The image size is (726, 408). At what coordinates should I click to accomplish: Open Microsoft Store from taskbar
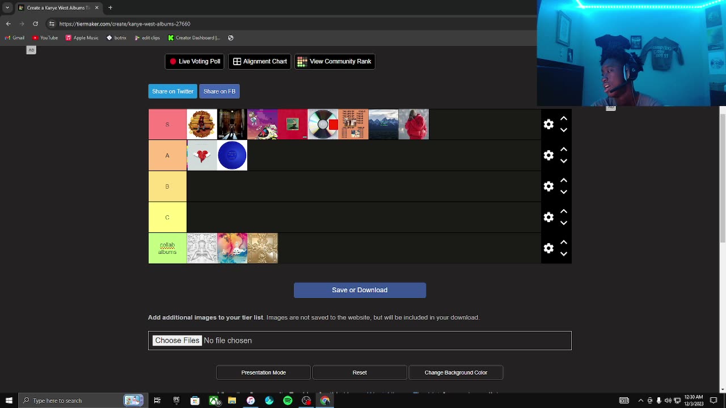(195, 401)
